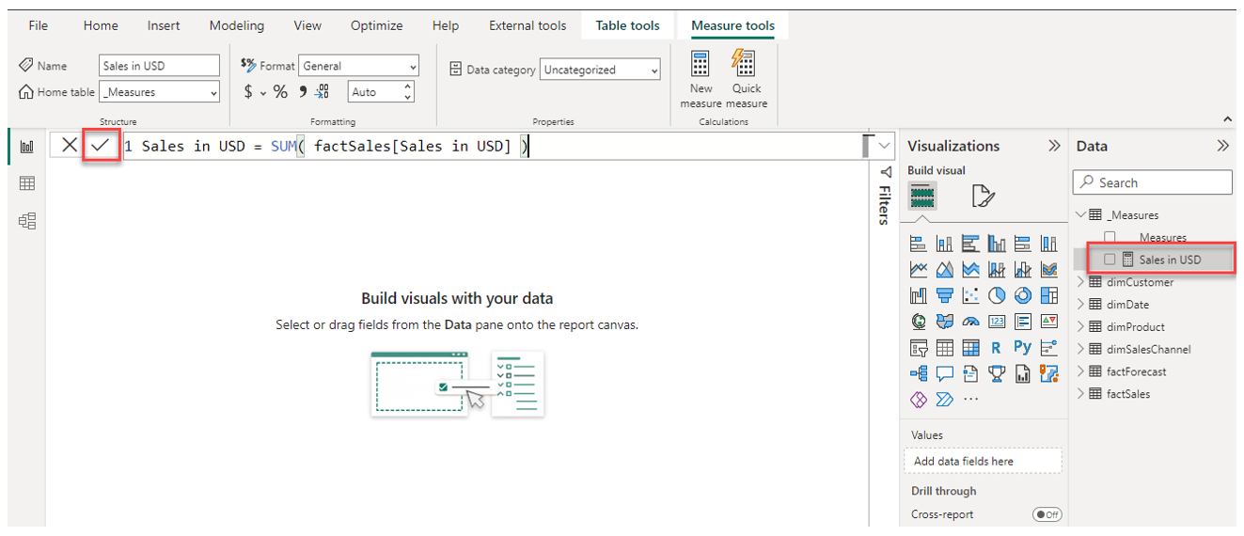Pick the Decomposition tree visual
1244x536 pixels.
point(919,373)
